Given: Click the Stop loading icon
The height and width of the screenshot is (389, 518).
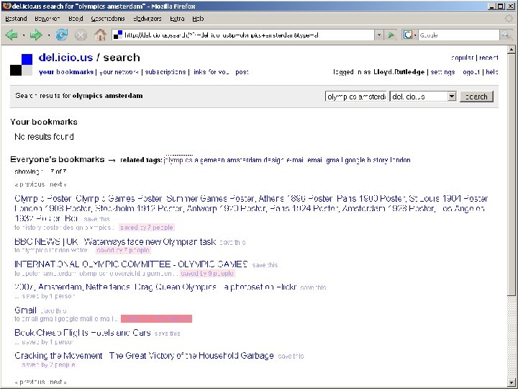Looking at the screenshot, I should pos(81,35).
